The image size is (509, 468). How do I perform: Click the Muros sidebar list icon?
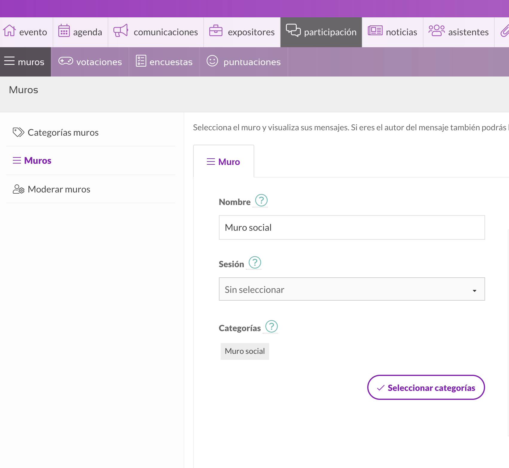17,160
